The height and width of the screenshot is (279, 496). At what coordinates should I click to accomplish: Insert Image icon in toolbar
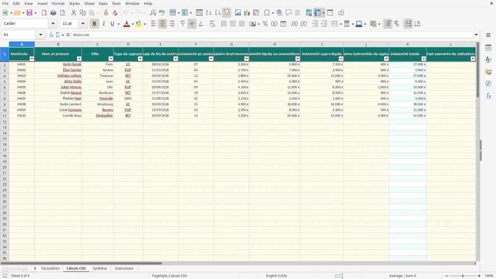pos(238,13)
